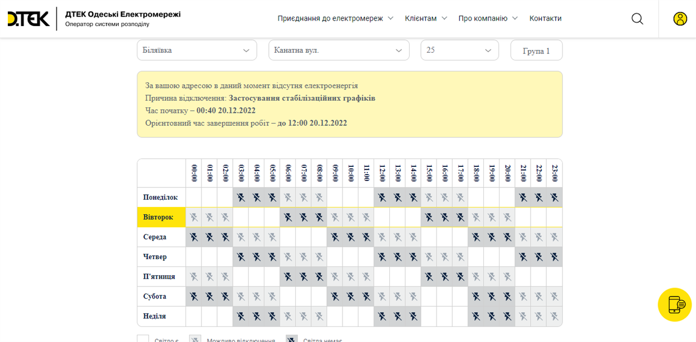Click the 'Четвер' row header
This screenshot has width=696, height=342.
[161, 257]
